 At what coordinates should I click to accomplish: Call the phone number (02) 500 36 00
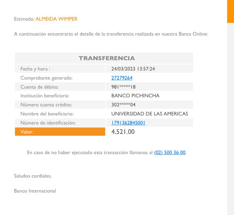pos(170,153)
